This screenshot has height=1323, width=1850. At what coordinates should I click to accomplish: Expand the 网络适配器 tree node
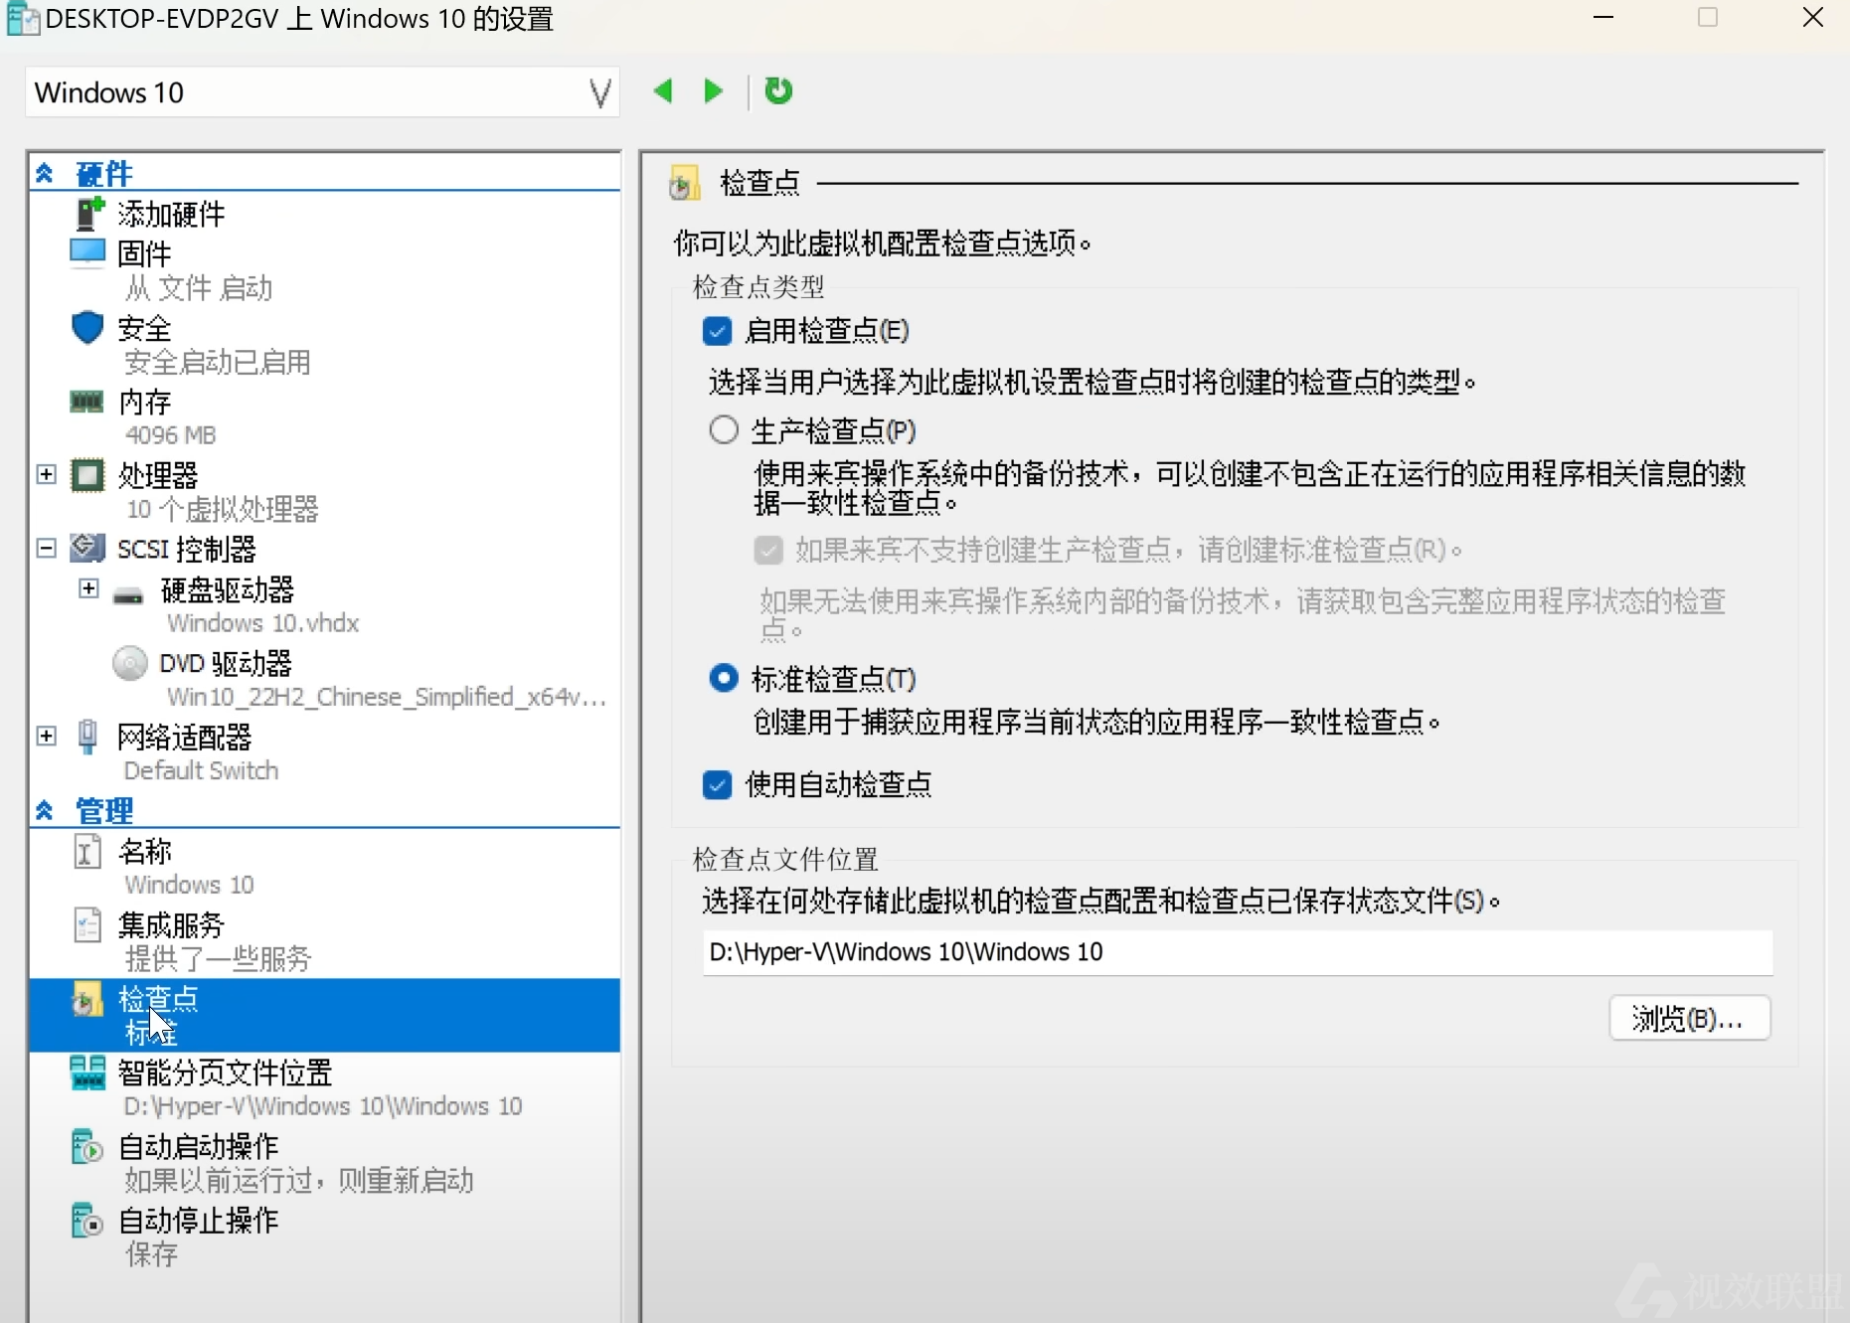47,736
